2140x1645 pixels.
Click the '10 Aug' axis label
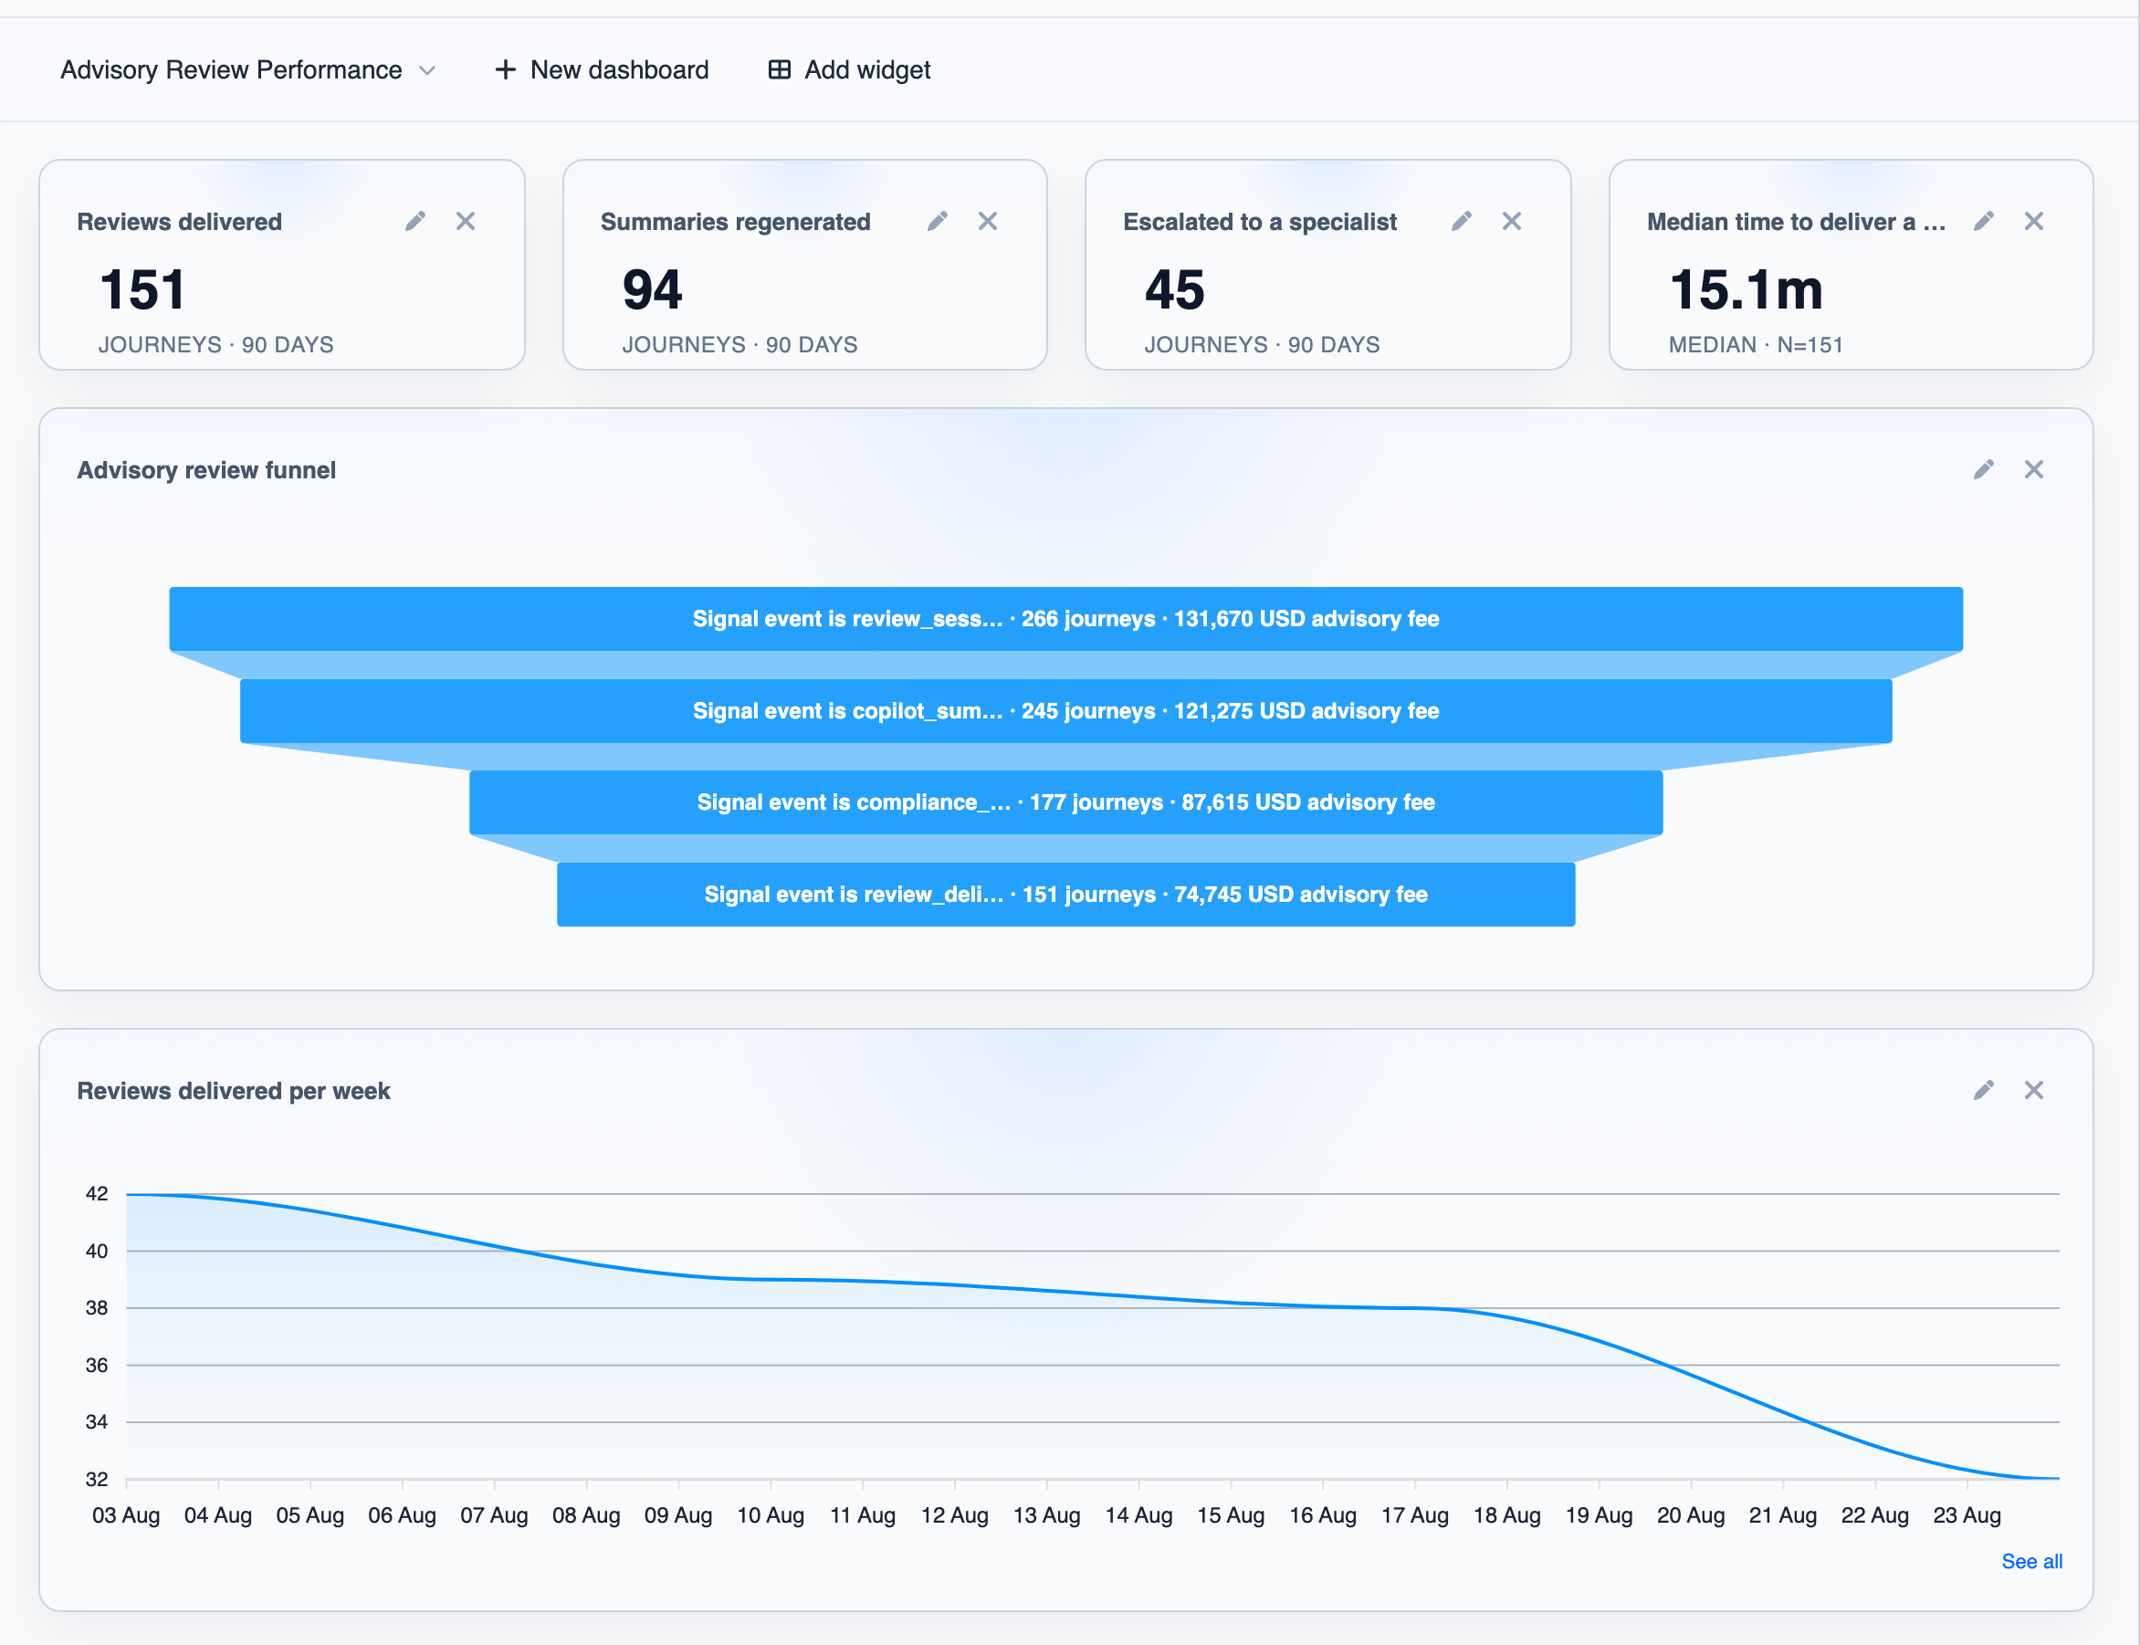click(x=770, y=1514)
